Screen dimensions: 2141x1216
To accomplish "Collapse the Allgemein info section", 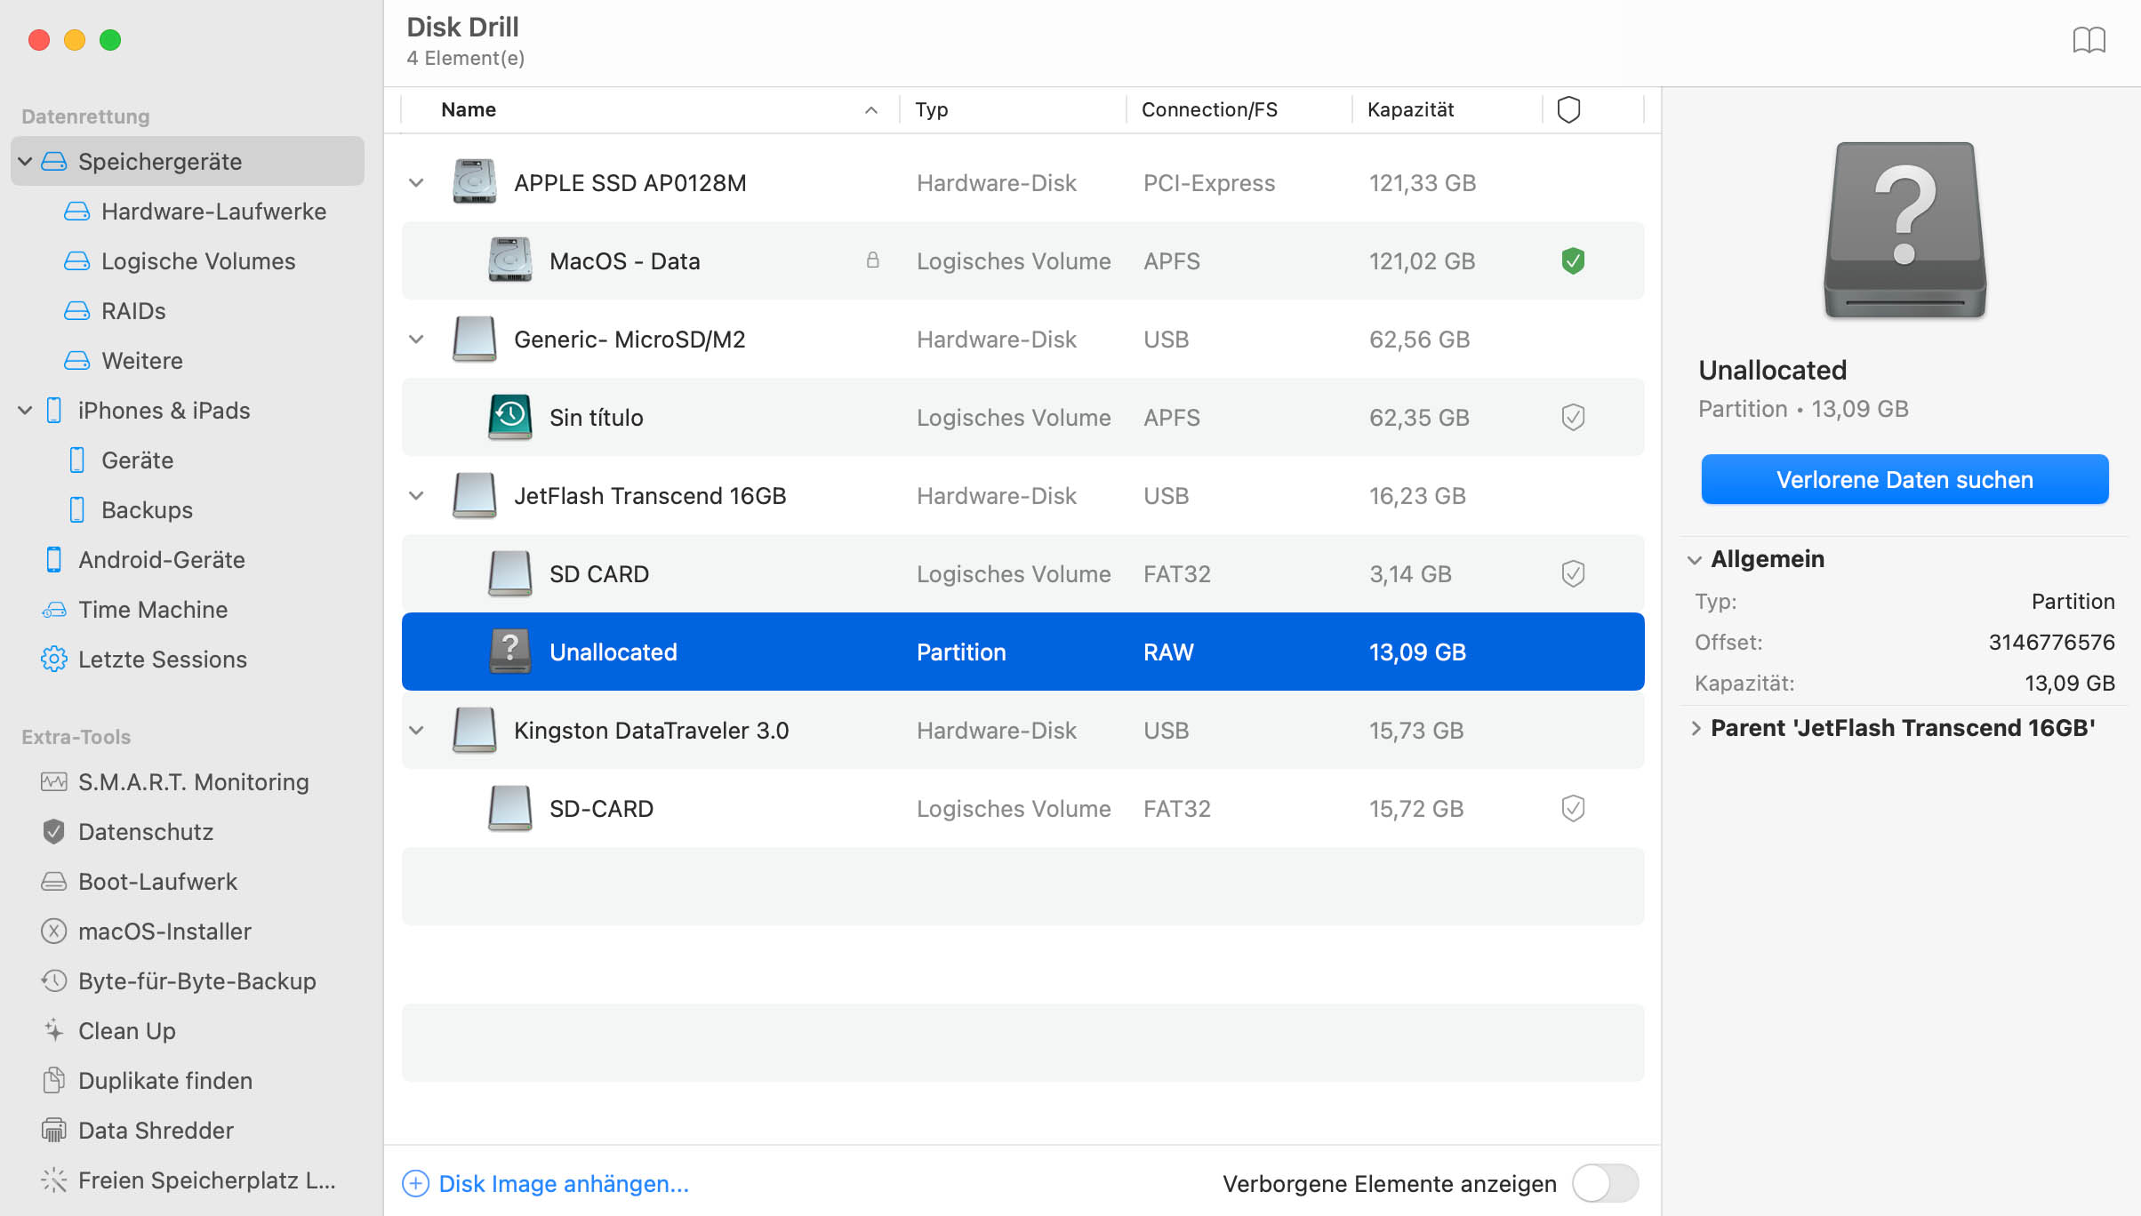I will point(1695,560).
